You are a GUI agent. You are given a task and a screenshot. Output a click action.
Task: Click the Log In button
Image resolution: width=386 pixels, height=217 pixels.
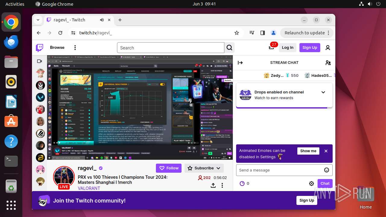coord(287,48)
